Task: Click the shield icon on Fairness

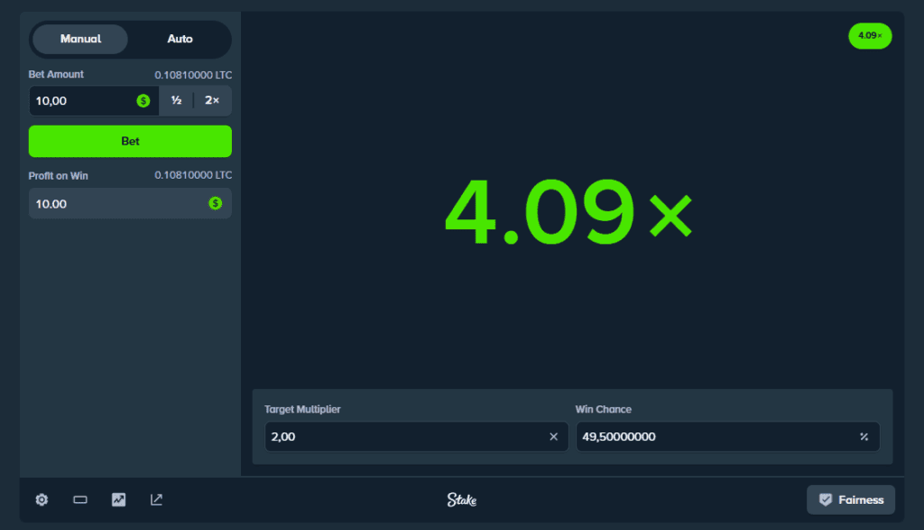Action: (825, 499)
